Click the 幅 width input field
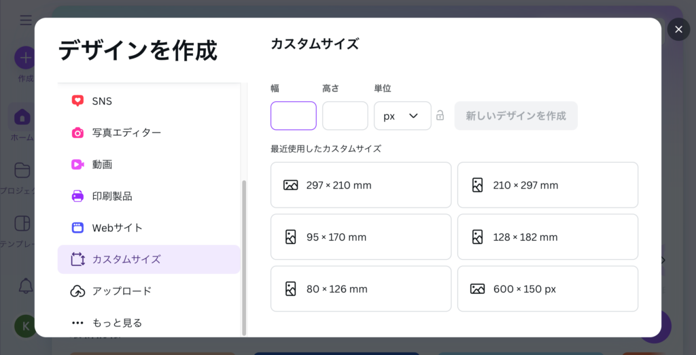Viewport: 696px width, 355px height. pos(294,116)
